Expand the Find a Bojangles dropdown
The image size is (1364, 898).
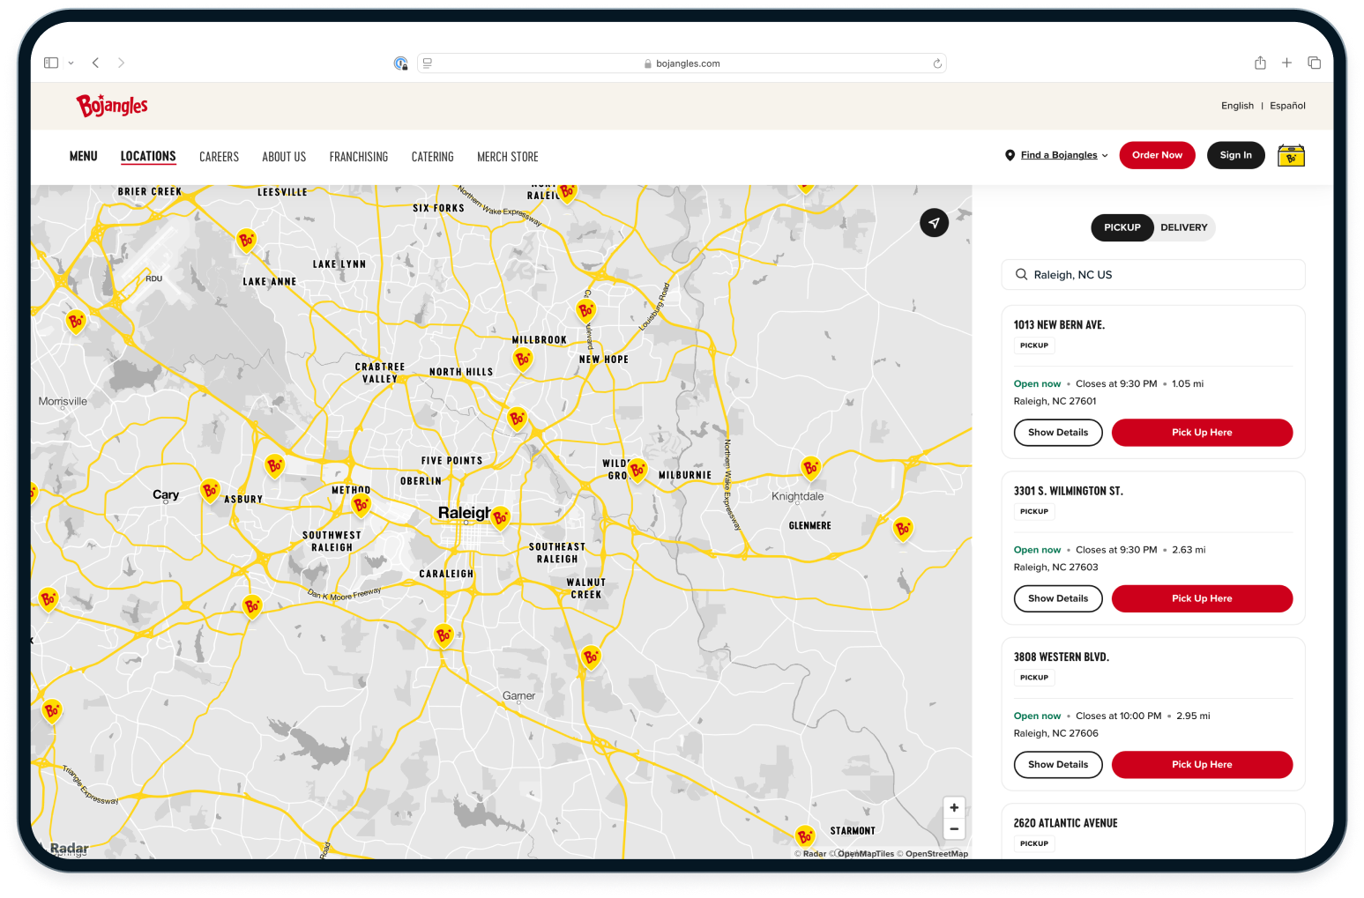coord(1056,155)
